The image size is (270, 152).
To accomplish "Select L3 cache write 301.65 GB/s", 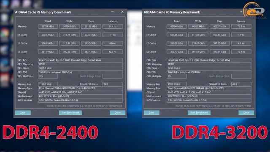I will tap(198, 52).
